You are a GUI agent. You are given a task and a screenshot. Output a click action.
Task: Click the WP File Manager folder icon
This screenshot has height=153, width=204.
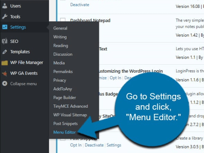[x=4, y=63]
